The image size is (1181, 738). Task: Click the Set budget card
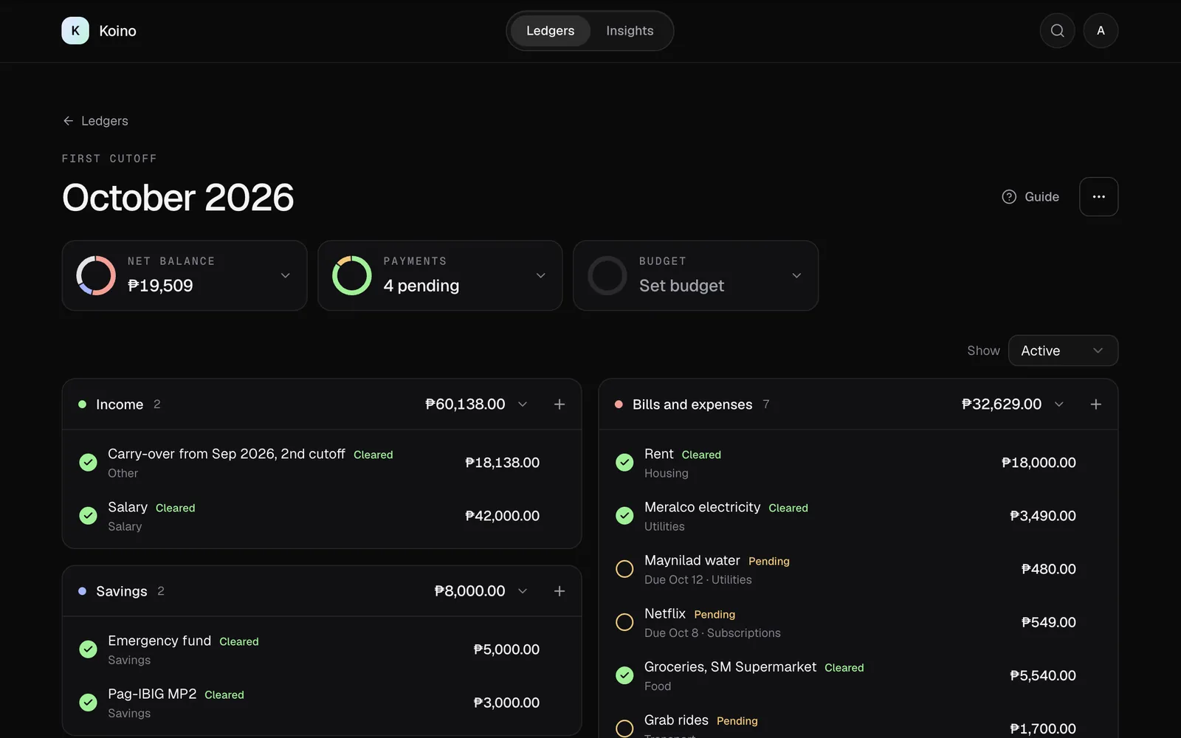point(695,275)
